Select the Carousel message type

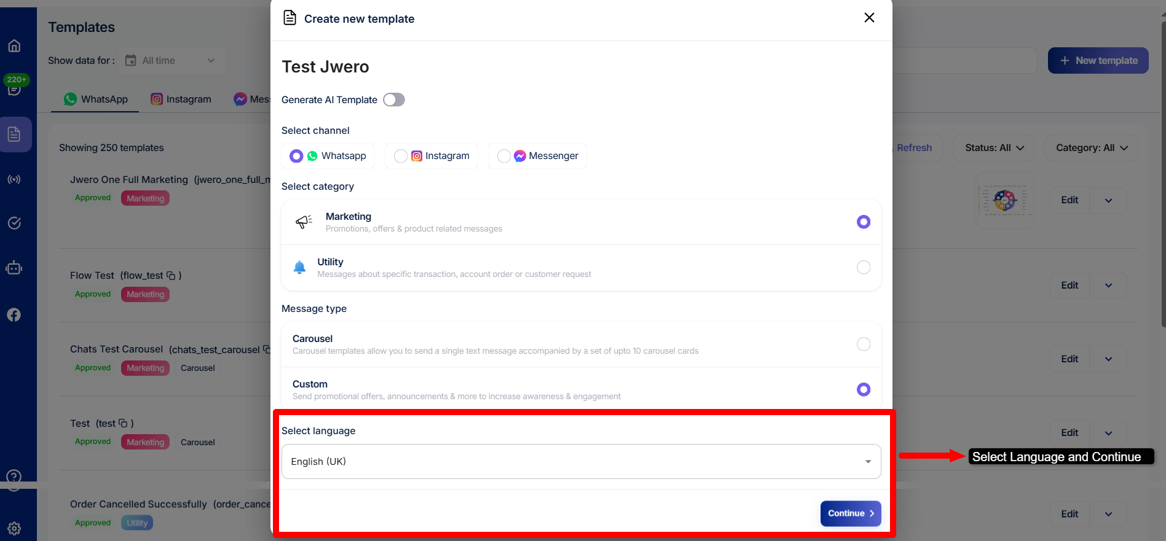pyautogui.click(x=863, y=344)
